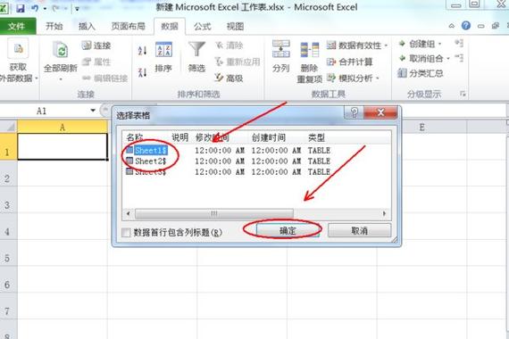Select column A header
Image resolution: width=509 pixels, height=339 pixels.
(62, 128)
